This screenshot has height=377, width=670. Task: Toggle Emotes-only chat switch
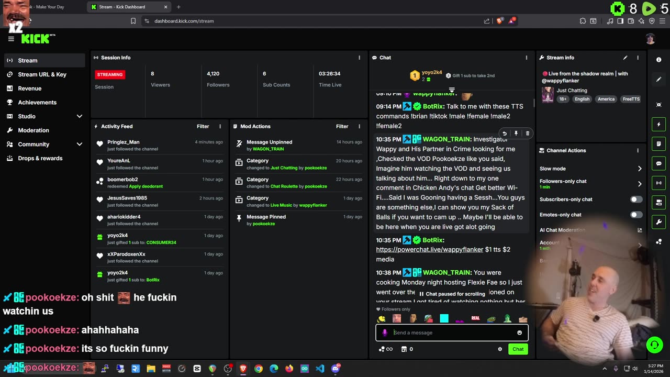[x=636, y=215]
